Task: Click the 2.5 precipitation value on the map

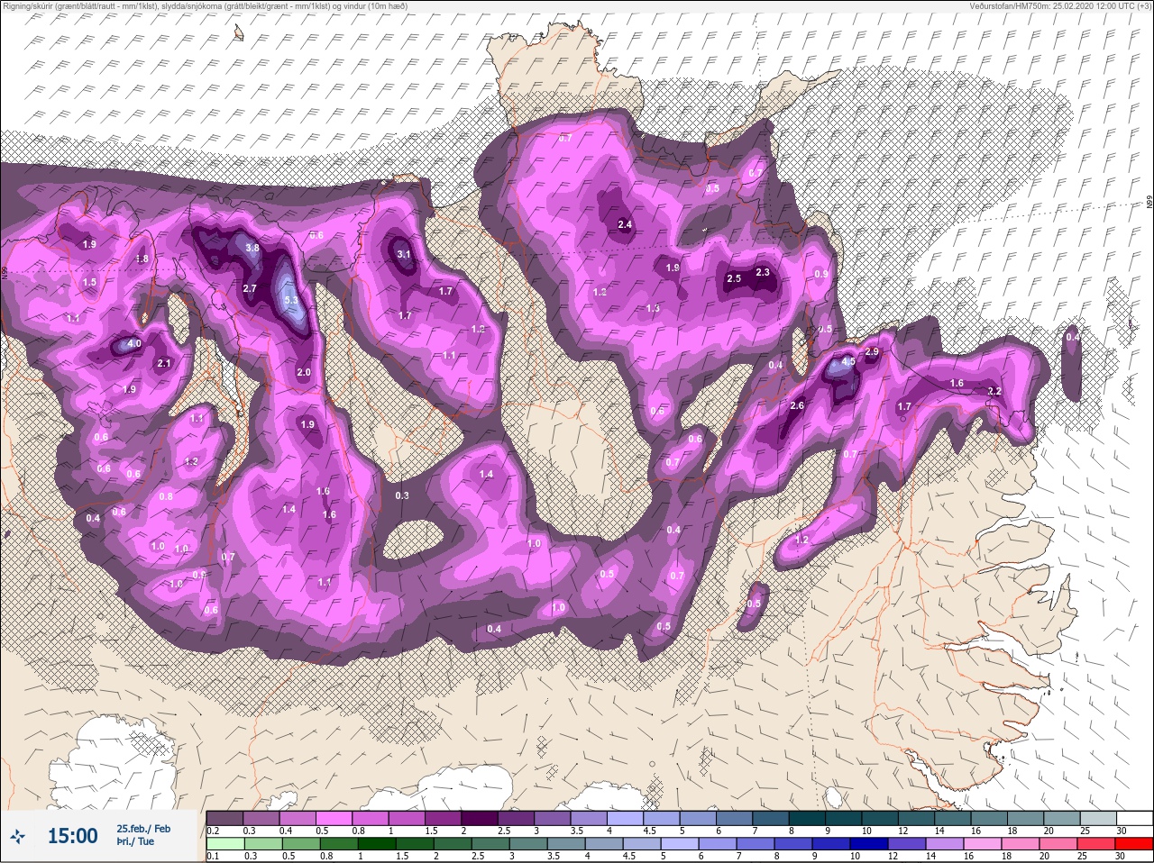Action: pos(734,278)
